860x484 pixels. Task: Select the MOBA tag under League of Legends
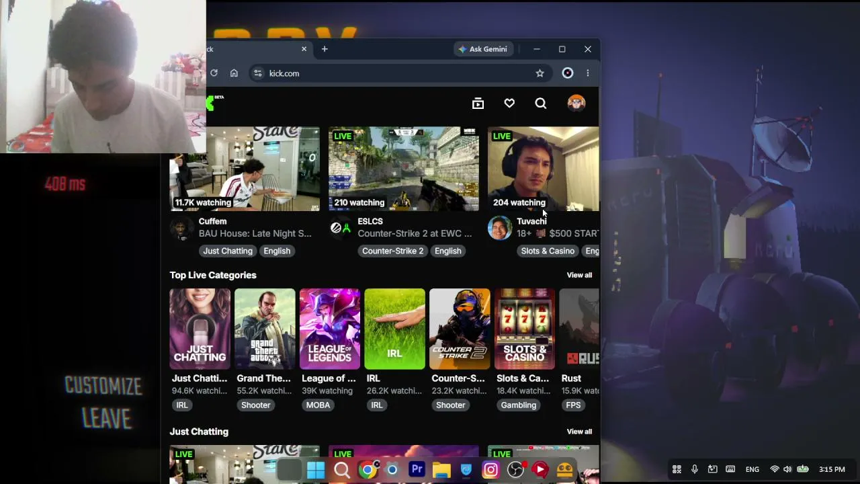click(318, 405)
